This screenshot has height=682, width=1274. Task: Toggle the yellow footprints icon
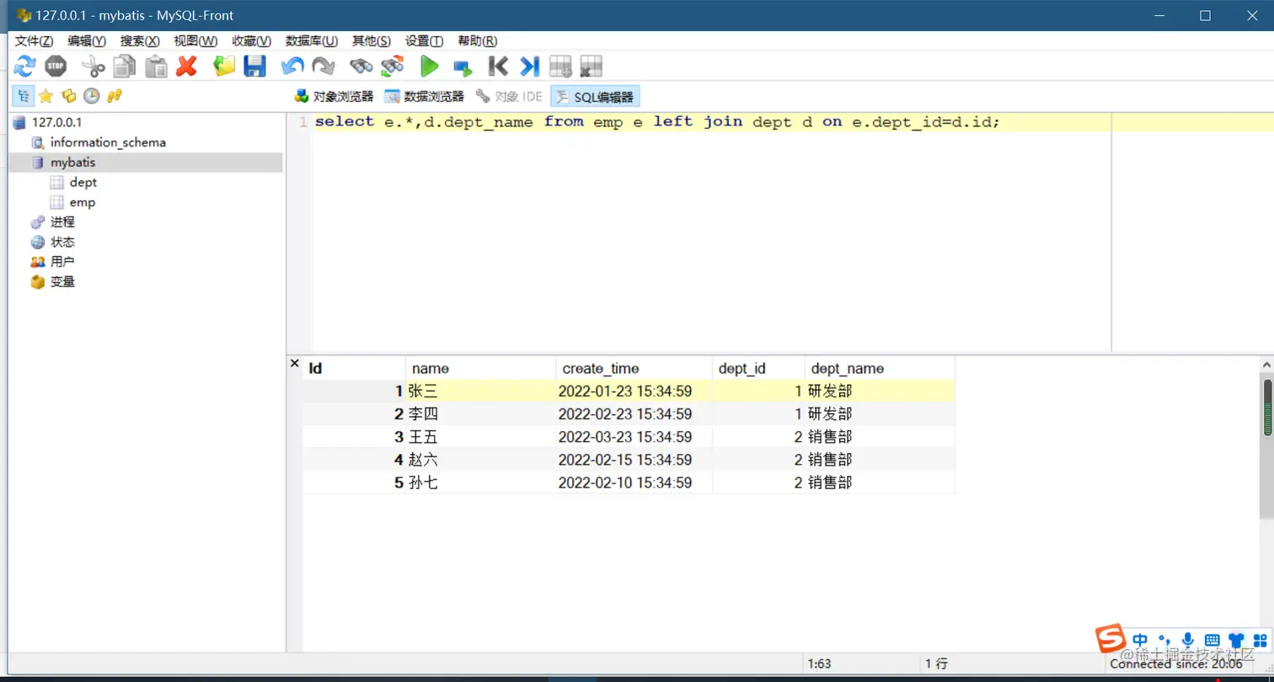(x=115, y=96)
